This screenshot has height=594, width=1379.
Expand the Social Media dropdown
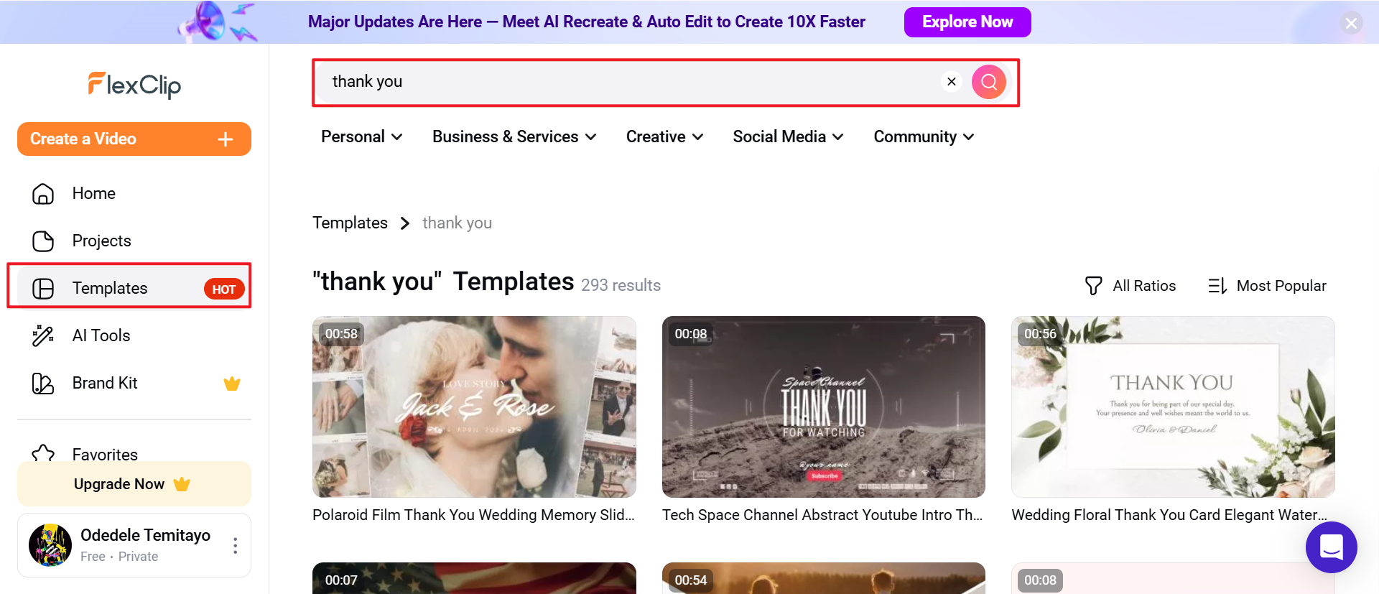point(788,137)
